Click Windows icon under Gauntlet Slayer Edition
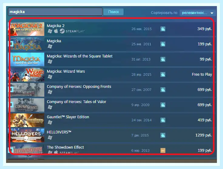223x169 pixels. coord(50,122)
